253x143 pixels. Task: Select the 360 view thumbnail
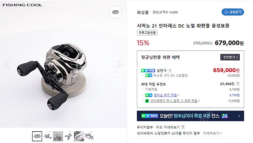[37, 136]
